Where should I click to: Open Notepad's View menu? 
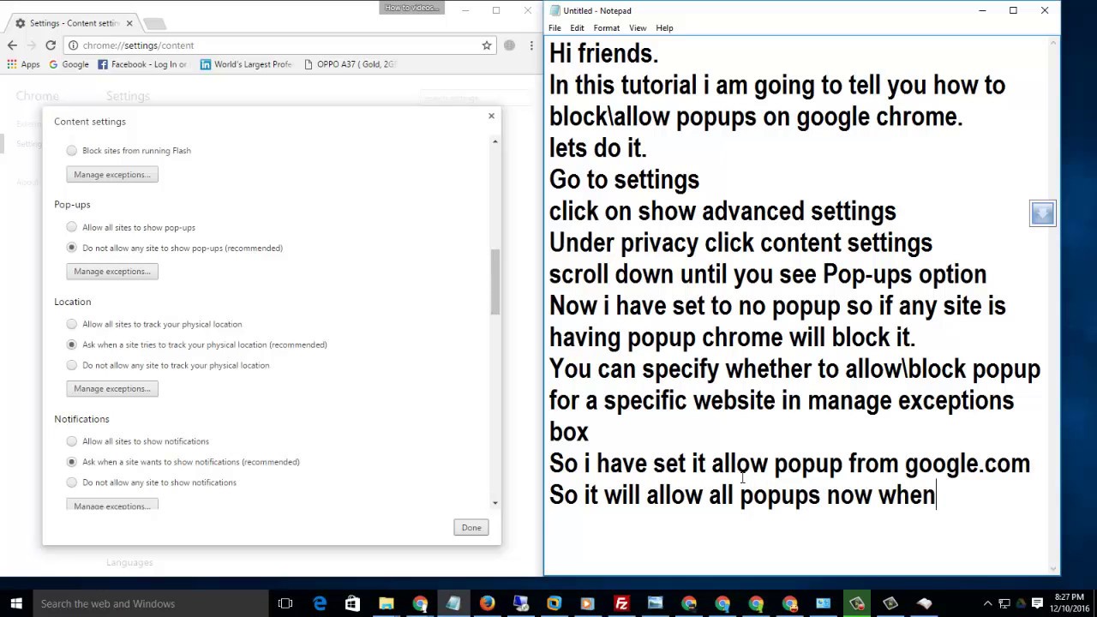point(638,28)
